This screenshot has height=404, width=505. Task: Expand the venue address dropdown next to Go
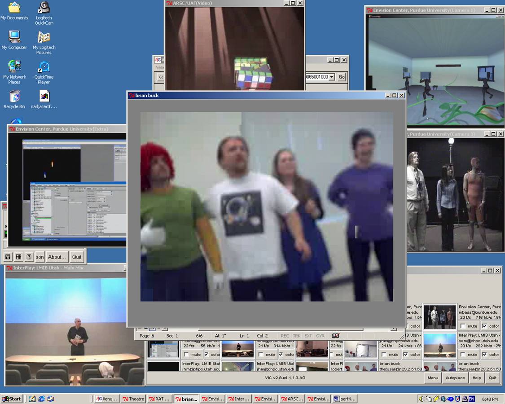(332, 77)
